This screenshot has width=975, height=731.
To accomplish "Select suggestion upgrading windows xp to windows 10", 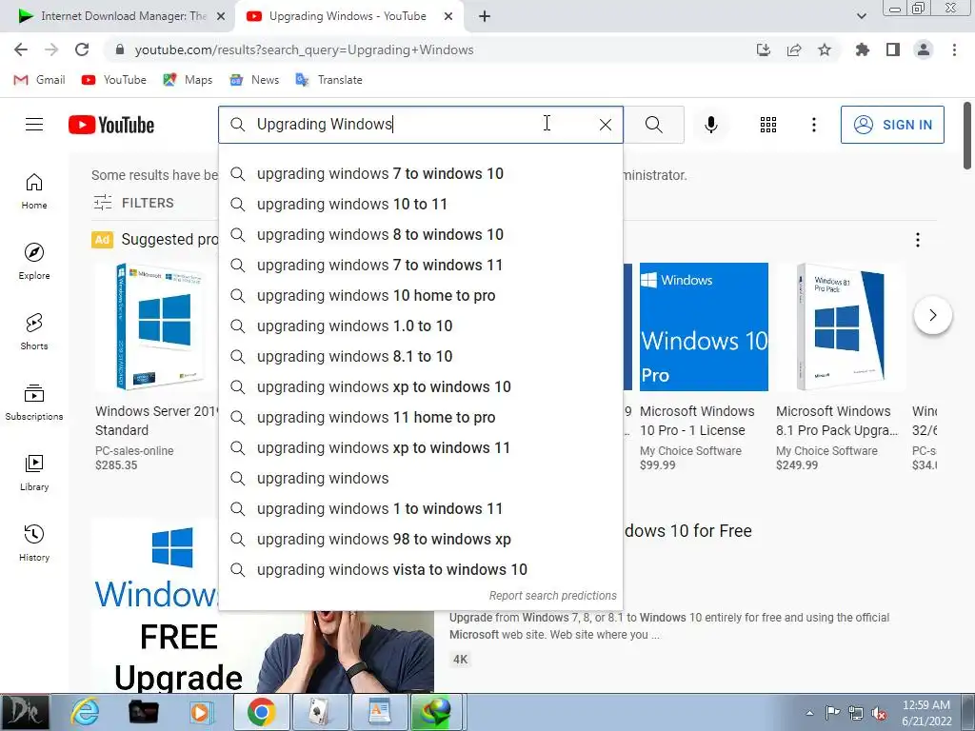I will [421, 386].
